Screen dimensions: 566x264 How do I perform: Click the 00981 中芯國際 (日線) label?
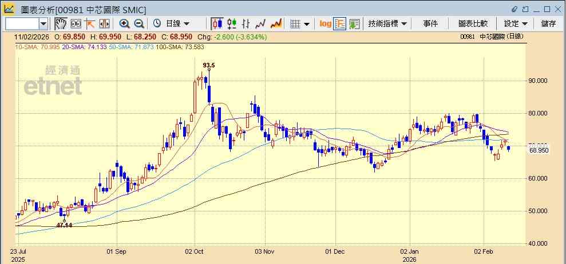tap(492, 37)
